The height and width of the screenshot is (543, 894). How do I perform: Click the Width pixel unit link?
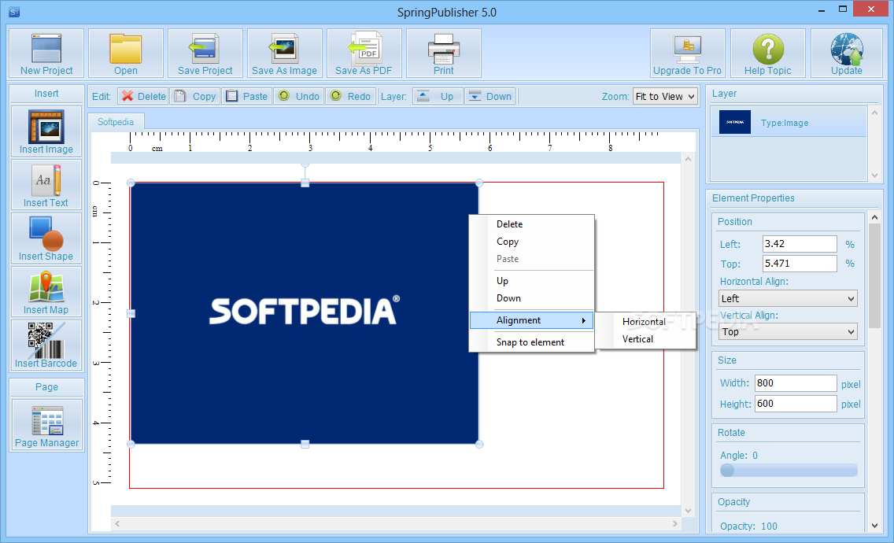pos(851,385)
